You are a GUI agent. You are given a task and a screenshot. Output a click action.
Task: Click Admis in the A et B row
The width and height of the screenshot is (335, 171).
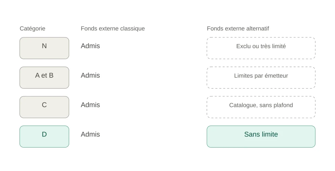tap(90, 75)
